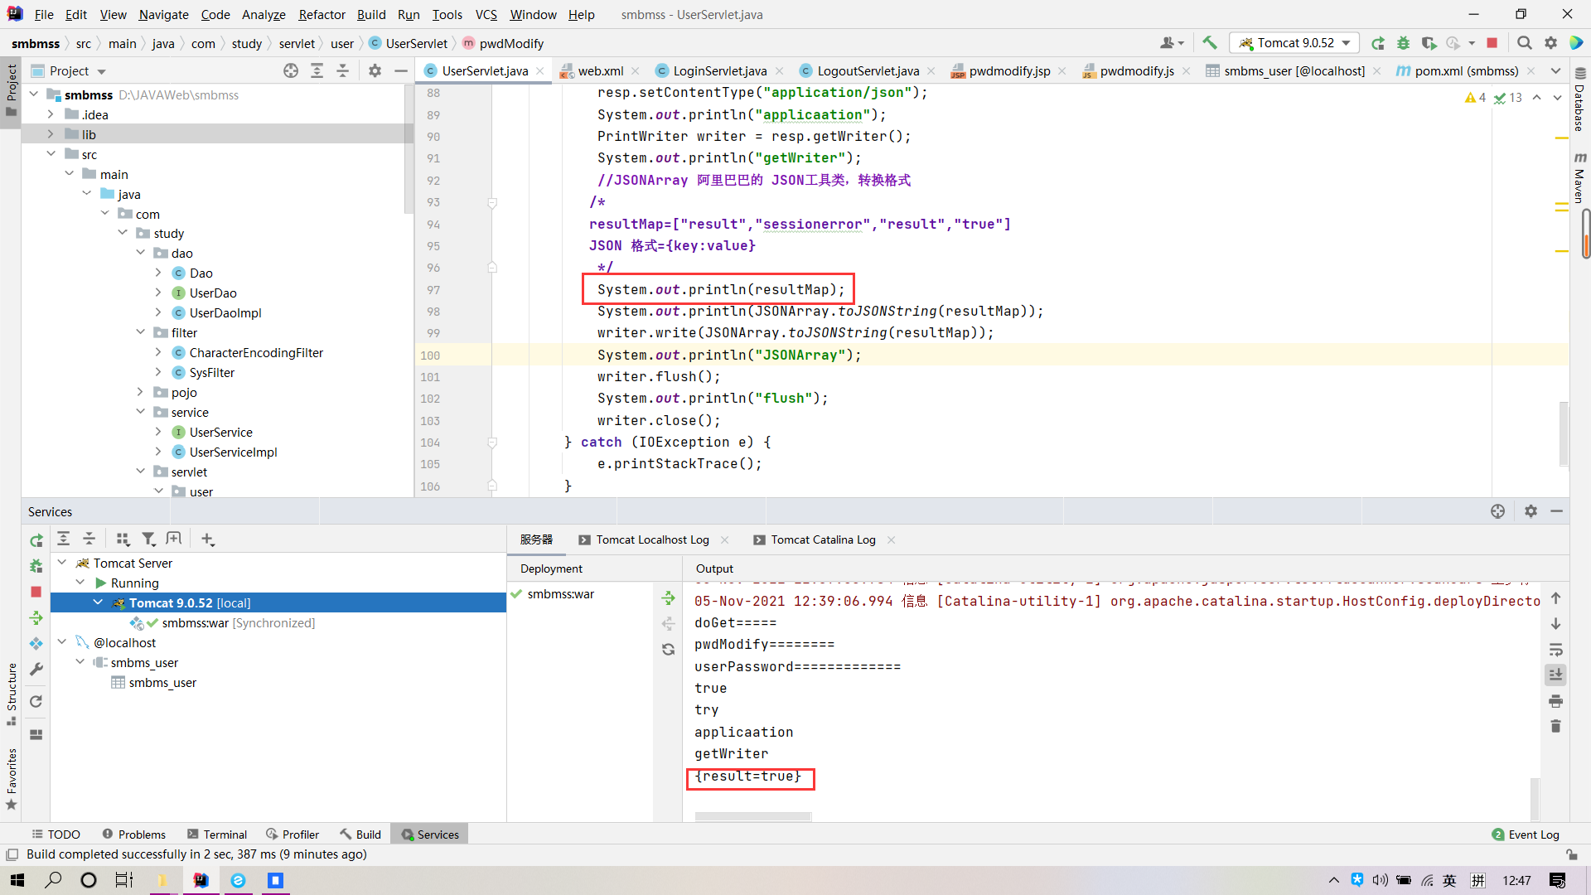
Task: Clear console output with trash icon
Action: [1555, 727]
